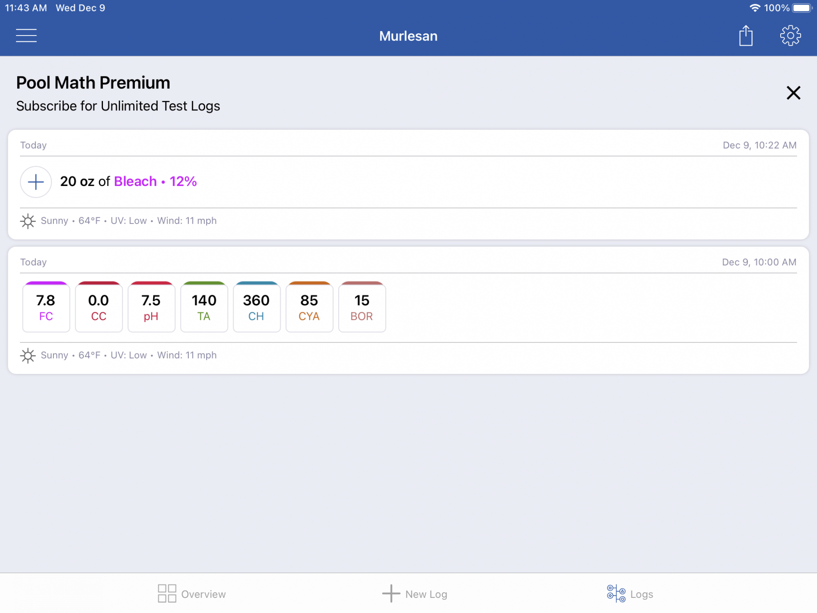
Task: Switch to the Logs tab
Action: (x=630, y=594)
